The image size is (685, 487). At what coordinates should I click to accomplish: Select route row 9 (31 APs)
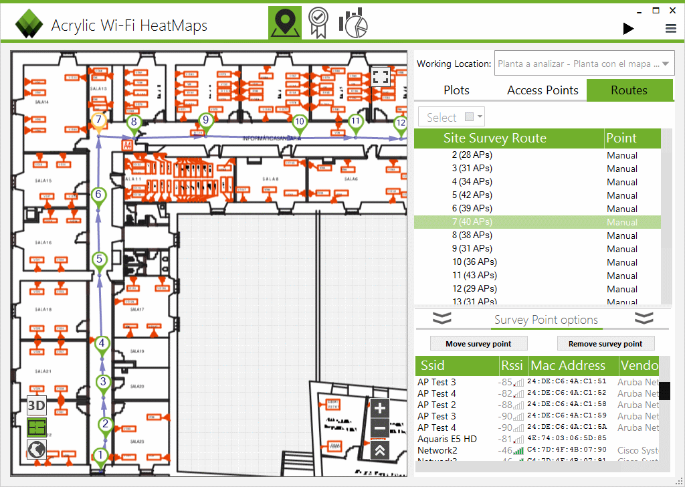[537, 249]
